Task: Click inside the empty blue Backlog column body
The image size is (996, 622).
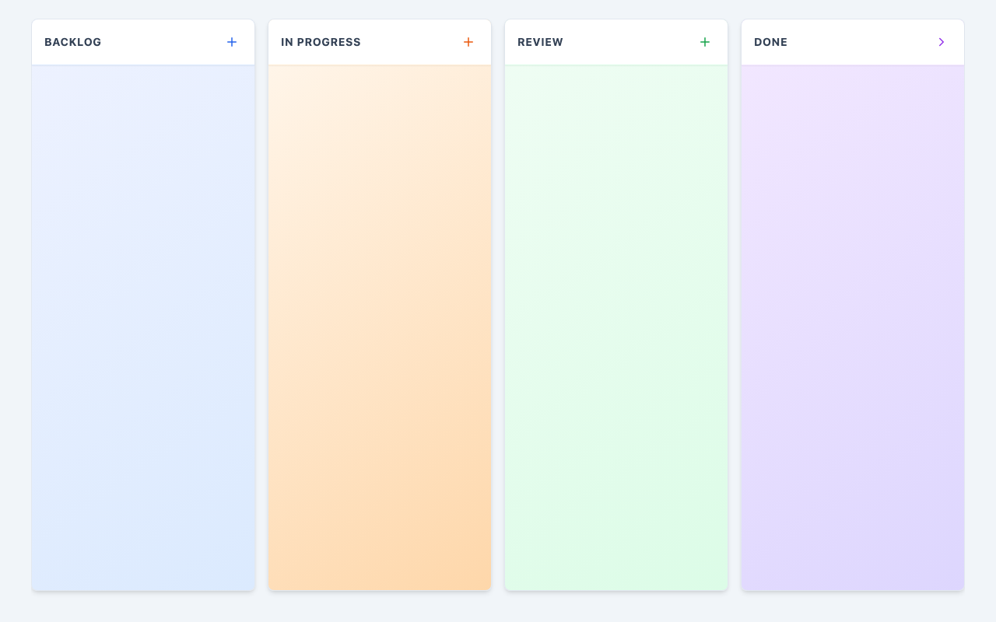Action: click(143, 327)
